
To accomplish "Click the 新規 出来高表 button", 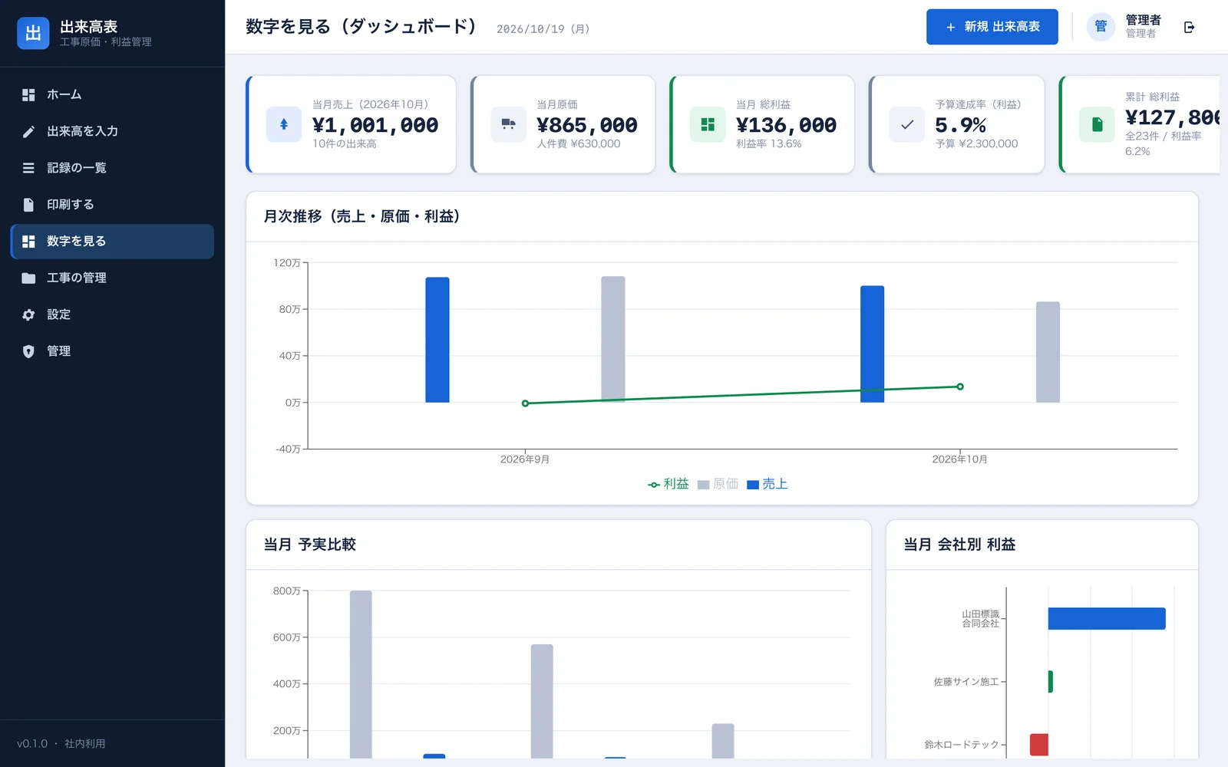I will coord(992,27).
